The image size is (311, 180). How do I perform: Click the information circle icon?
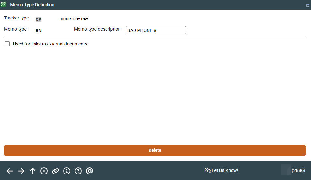click(x=67, y=171)
